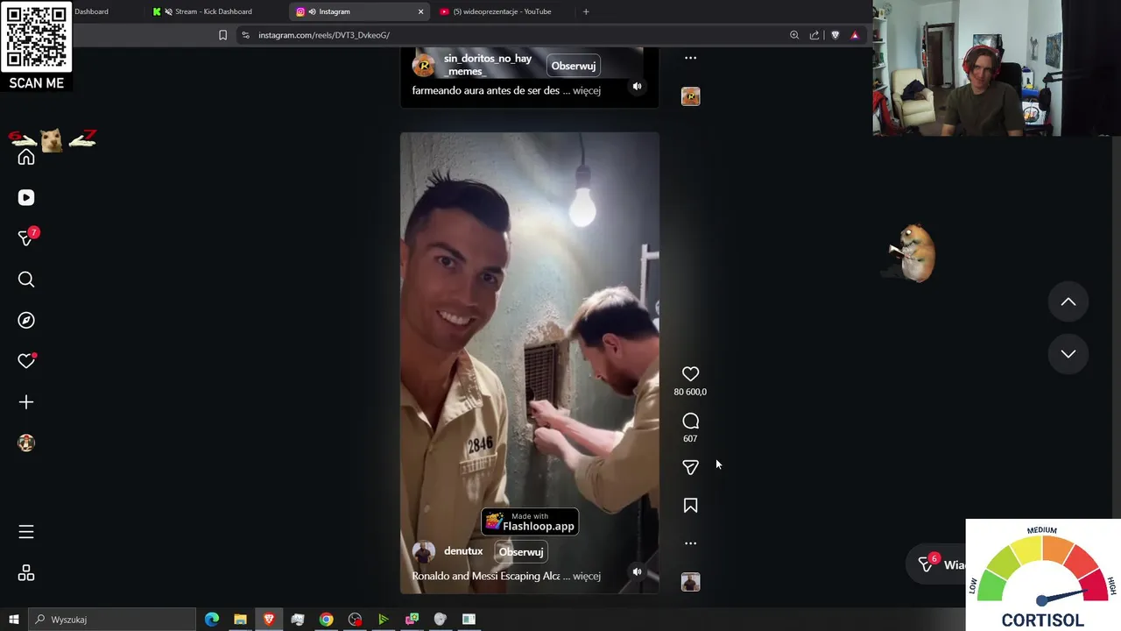This screenshot has height=631, width=1121.
Task: Open Microsoft Edge from taskbar
Action: click(212, 620)
